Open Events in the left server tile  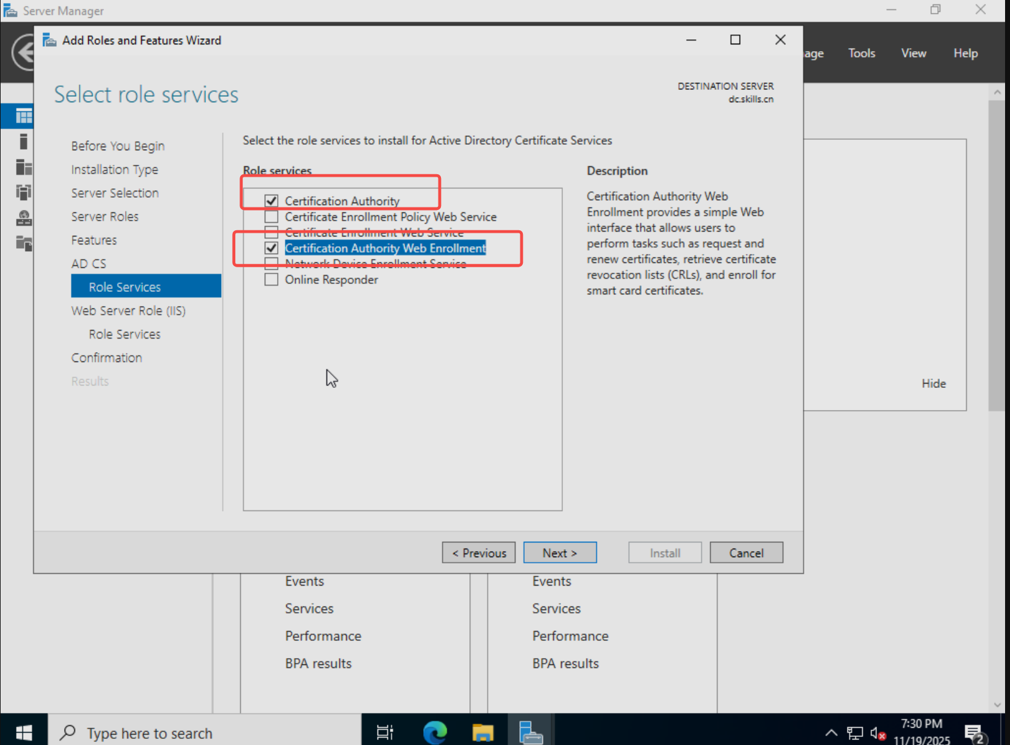(304, 581)
